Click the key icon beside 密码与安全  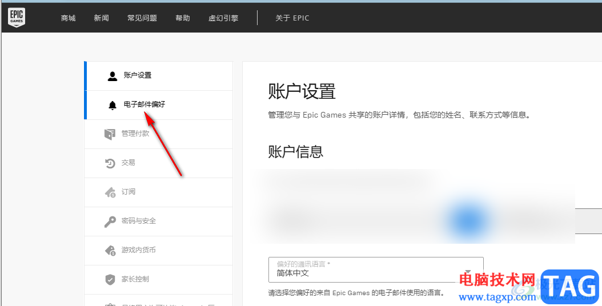pos(110,222)
